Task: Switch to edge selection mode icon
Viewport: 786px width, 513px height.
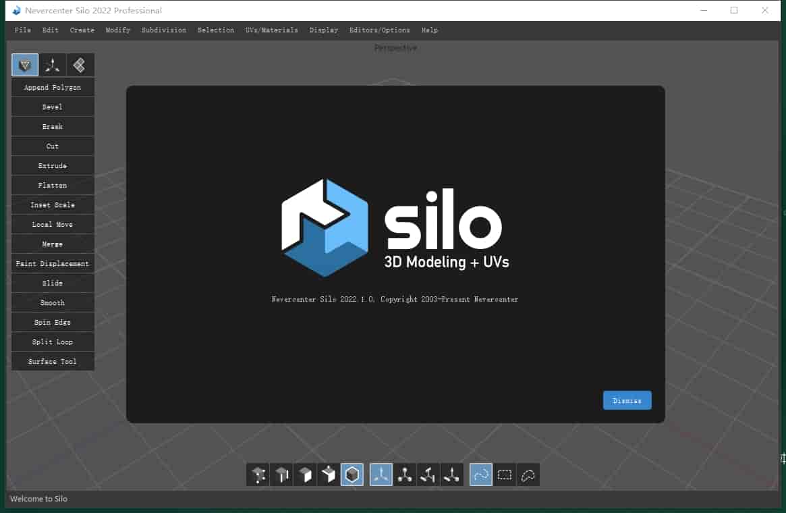Action: (x=282, y=475)
